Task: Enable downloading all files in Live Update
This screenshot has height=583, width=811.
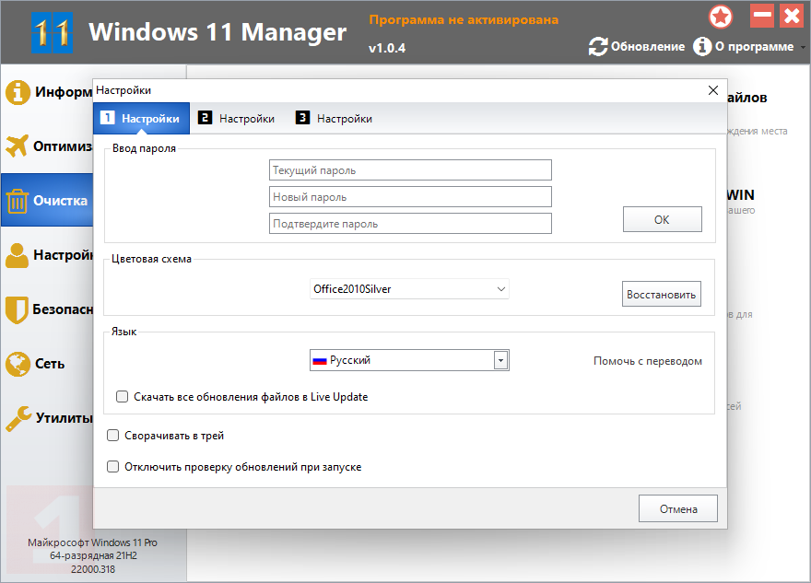Action: [x=122, y=397]
